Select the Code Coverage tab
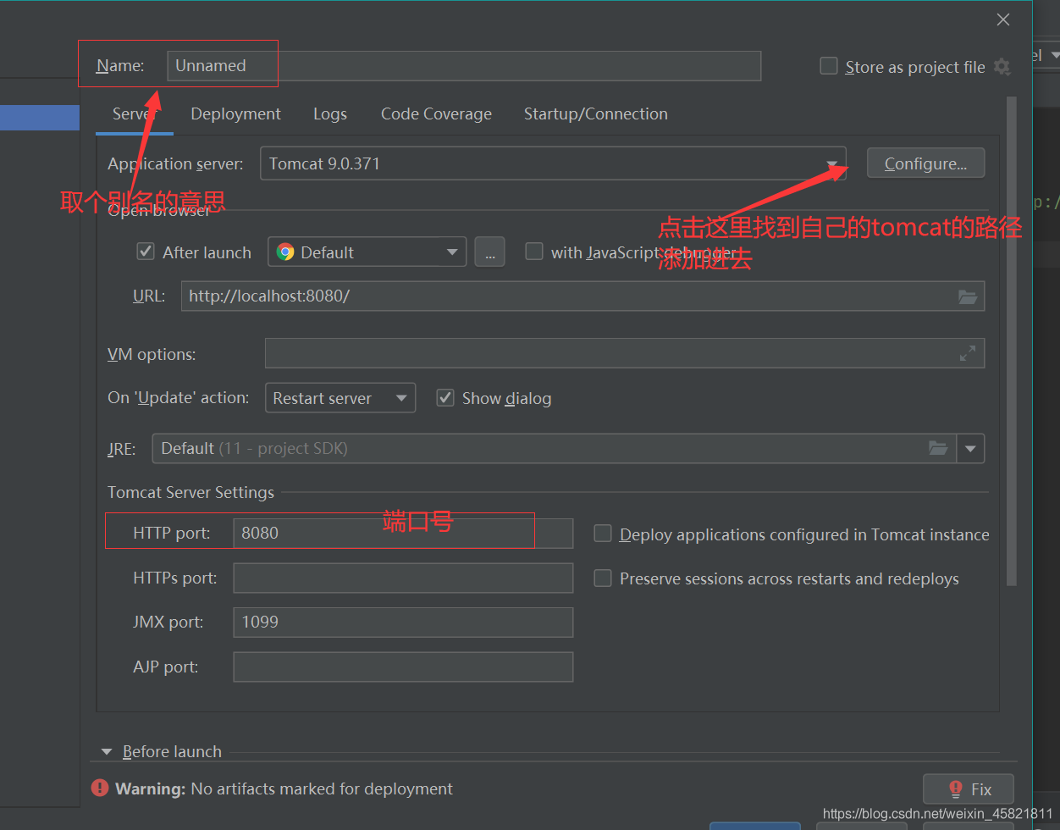The height and width of the screenshot is (830, 1060). [436, 114]
